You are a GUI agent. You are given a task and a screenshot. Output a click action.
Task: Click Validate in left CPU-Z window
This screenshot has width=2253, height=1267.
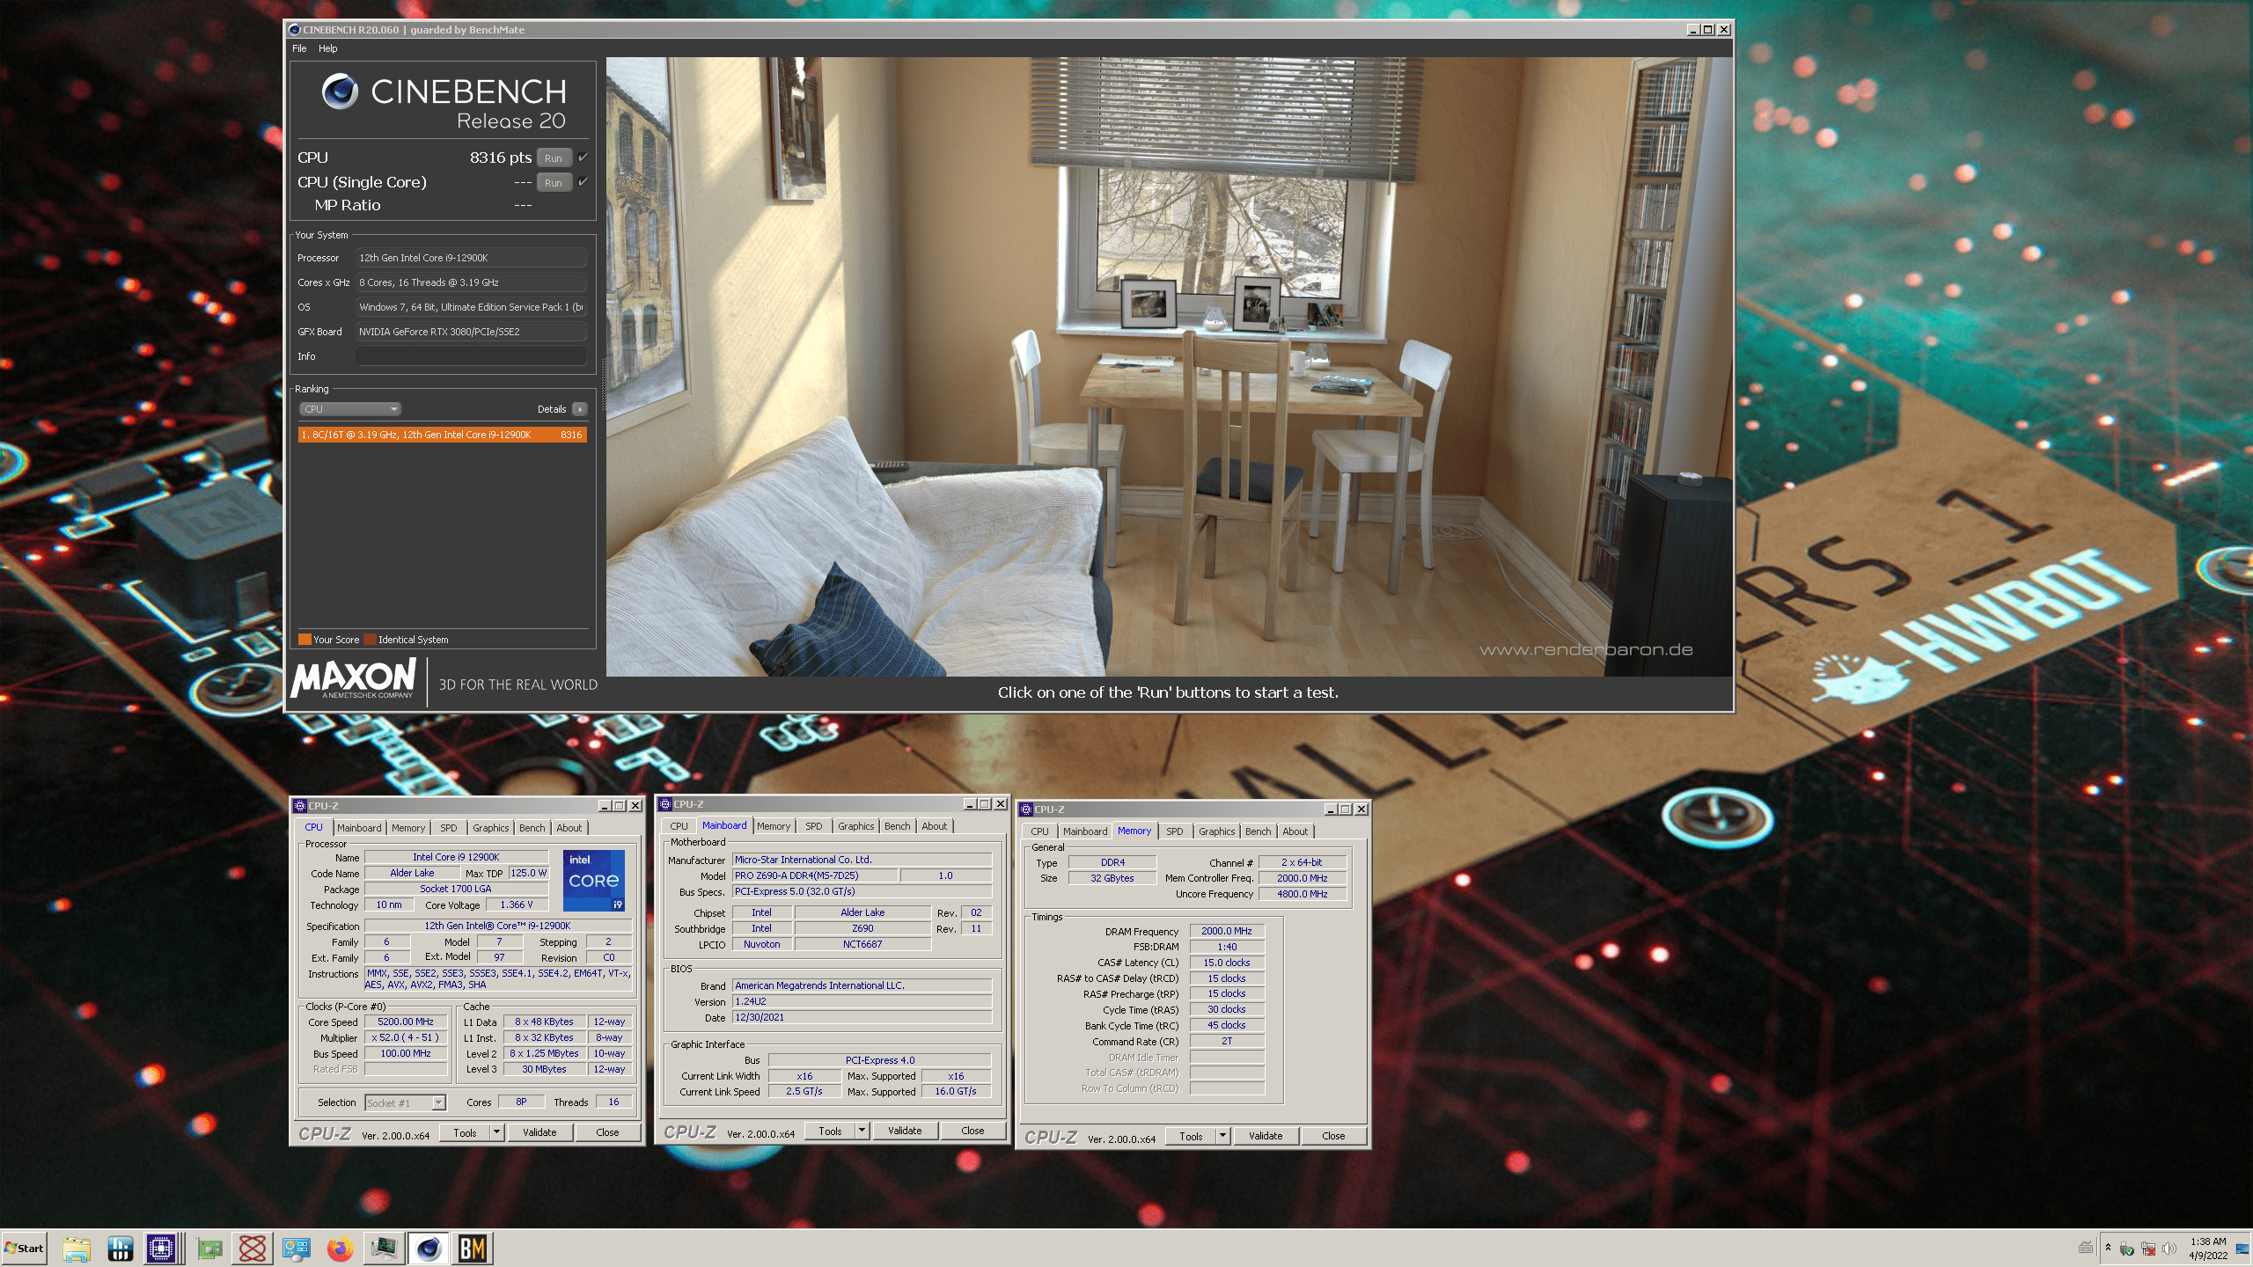539,1133
